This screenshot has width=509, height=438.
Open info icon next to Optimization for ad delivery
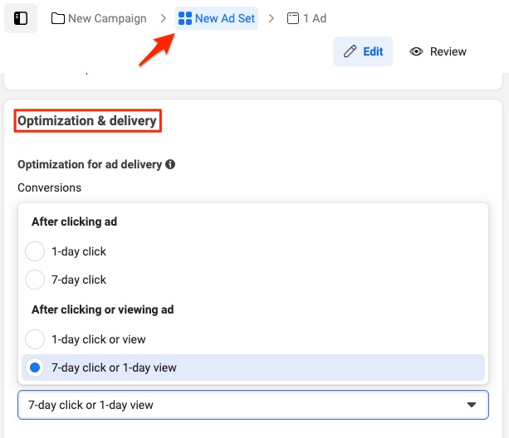170,164
